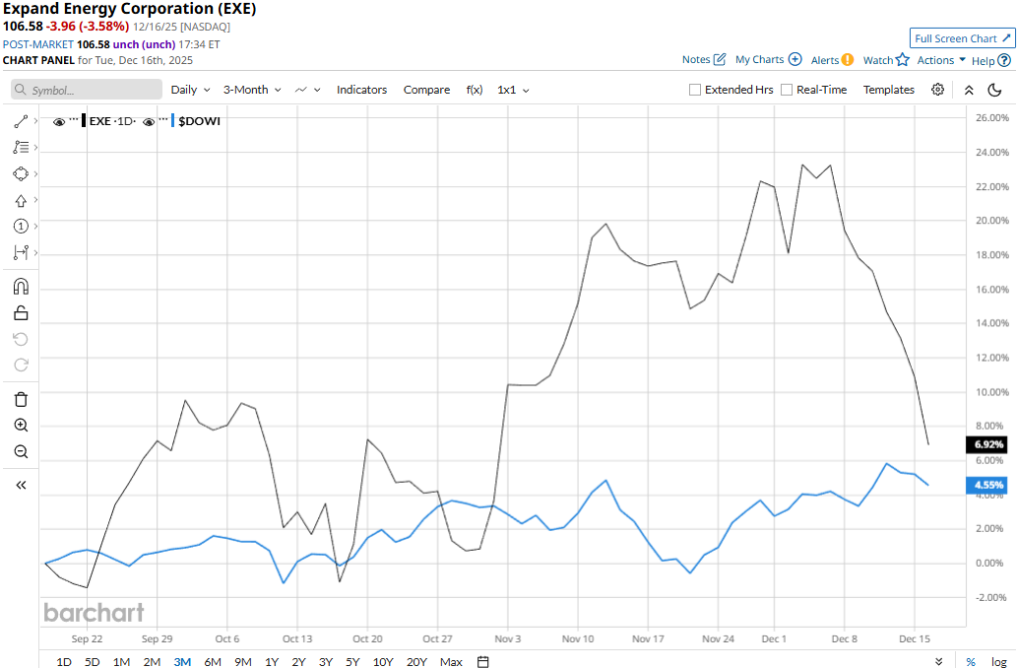Open the Actions dropdown menu

pyautogui.click(x=941, y=60)
